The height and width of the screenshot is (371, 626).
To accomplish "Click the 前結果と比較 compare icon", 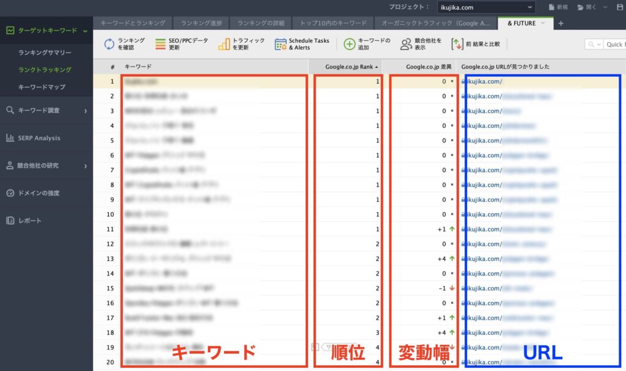I will point(457,44).
